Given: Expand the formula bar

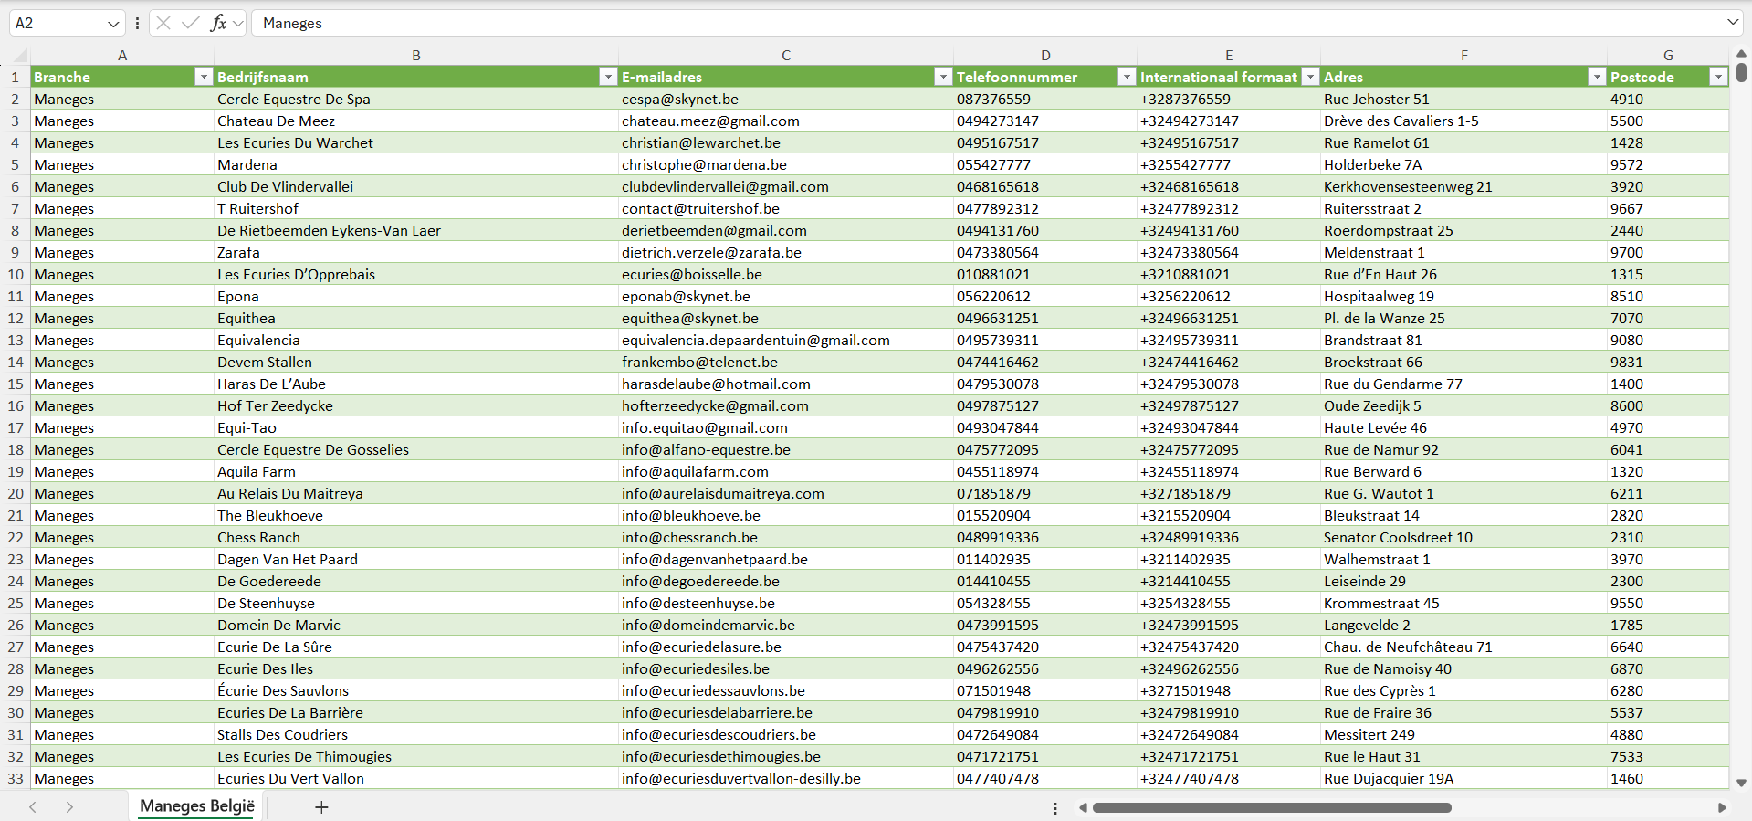Looking at the screenshot, I should click(1732, 23).
